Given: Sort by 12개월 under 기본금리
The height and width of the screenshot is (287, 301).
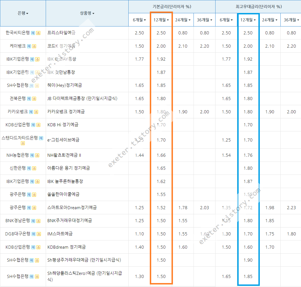Looking at the screenshot, I should [161, 20].
